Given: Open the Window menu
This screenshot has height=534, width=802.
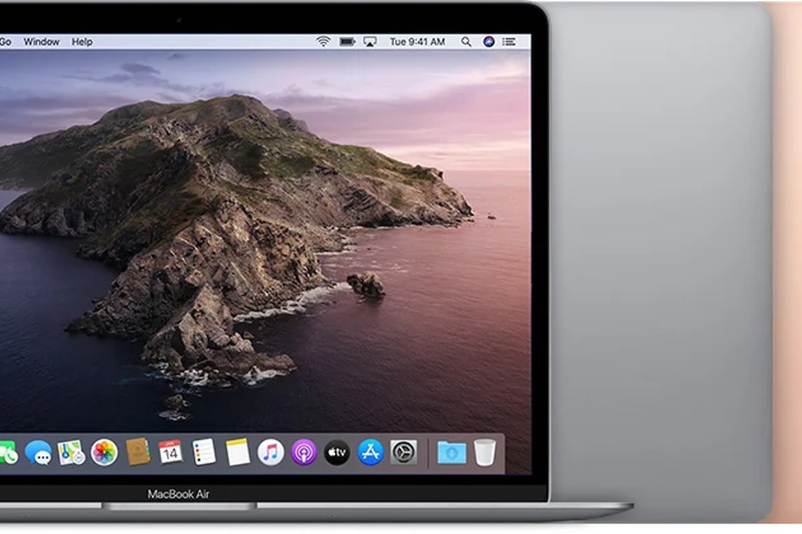Looking at the screenshot, I should 41,41.
